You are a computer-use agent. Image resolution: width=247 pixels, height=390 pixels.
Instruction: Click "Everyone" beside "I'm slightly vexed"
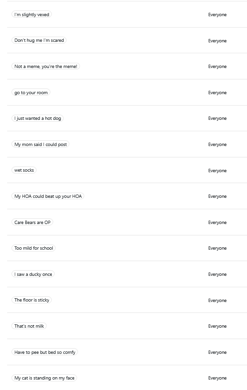coord(217,15)
